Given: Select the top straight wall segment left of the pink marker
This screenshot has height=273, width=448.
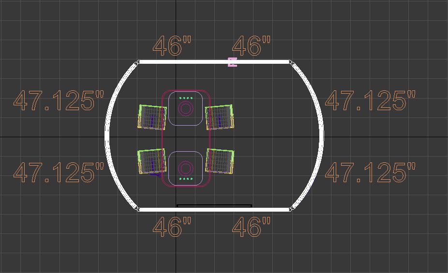Looking at the screenshot, I should tap(184, 62).
